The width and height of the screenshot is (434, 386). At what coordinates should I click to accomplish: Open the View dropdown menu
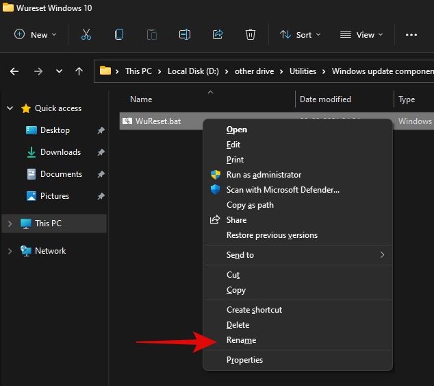pyautogui.click(x=361, y=34)
